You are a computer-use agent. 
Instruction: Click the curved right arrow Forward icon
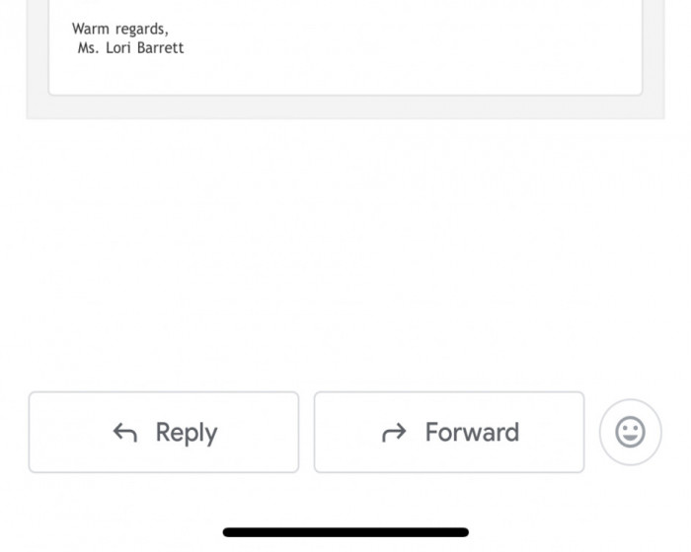point(394,433)
